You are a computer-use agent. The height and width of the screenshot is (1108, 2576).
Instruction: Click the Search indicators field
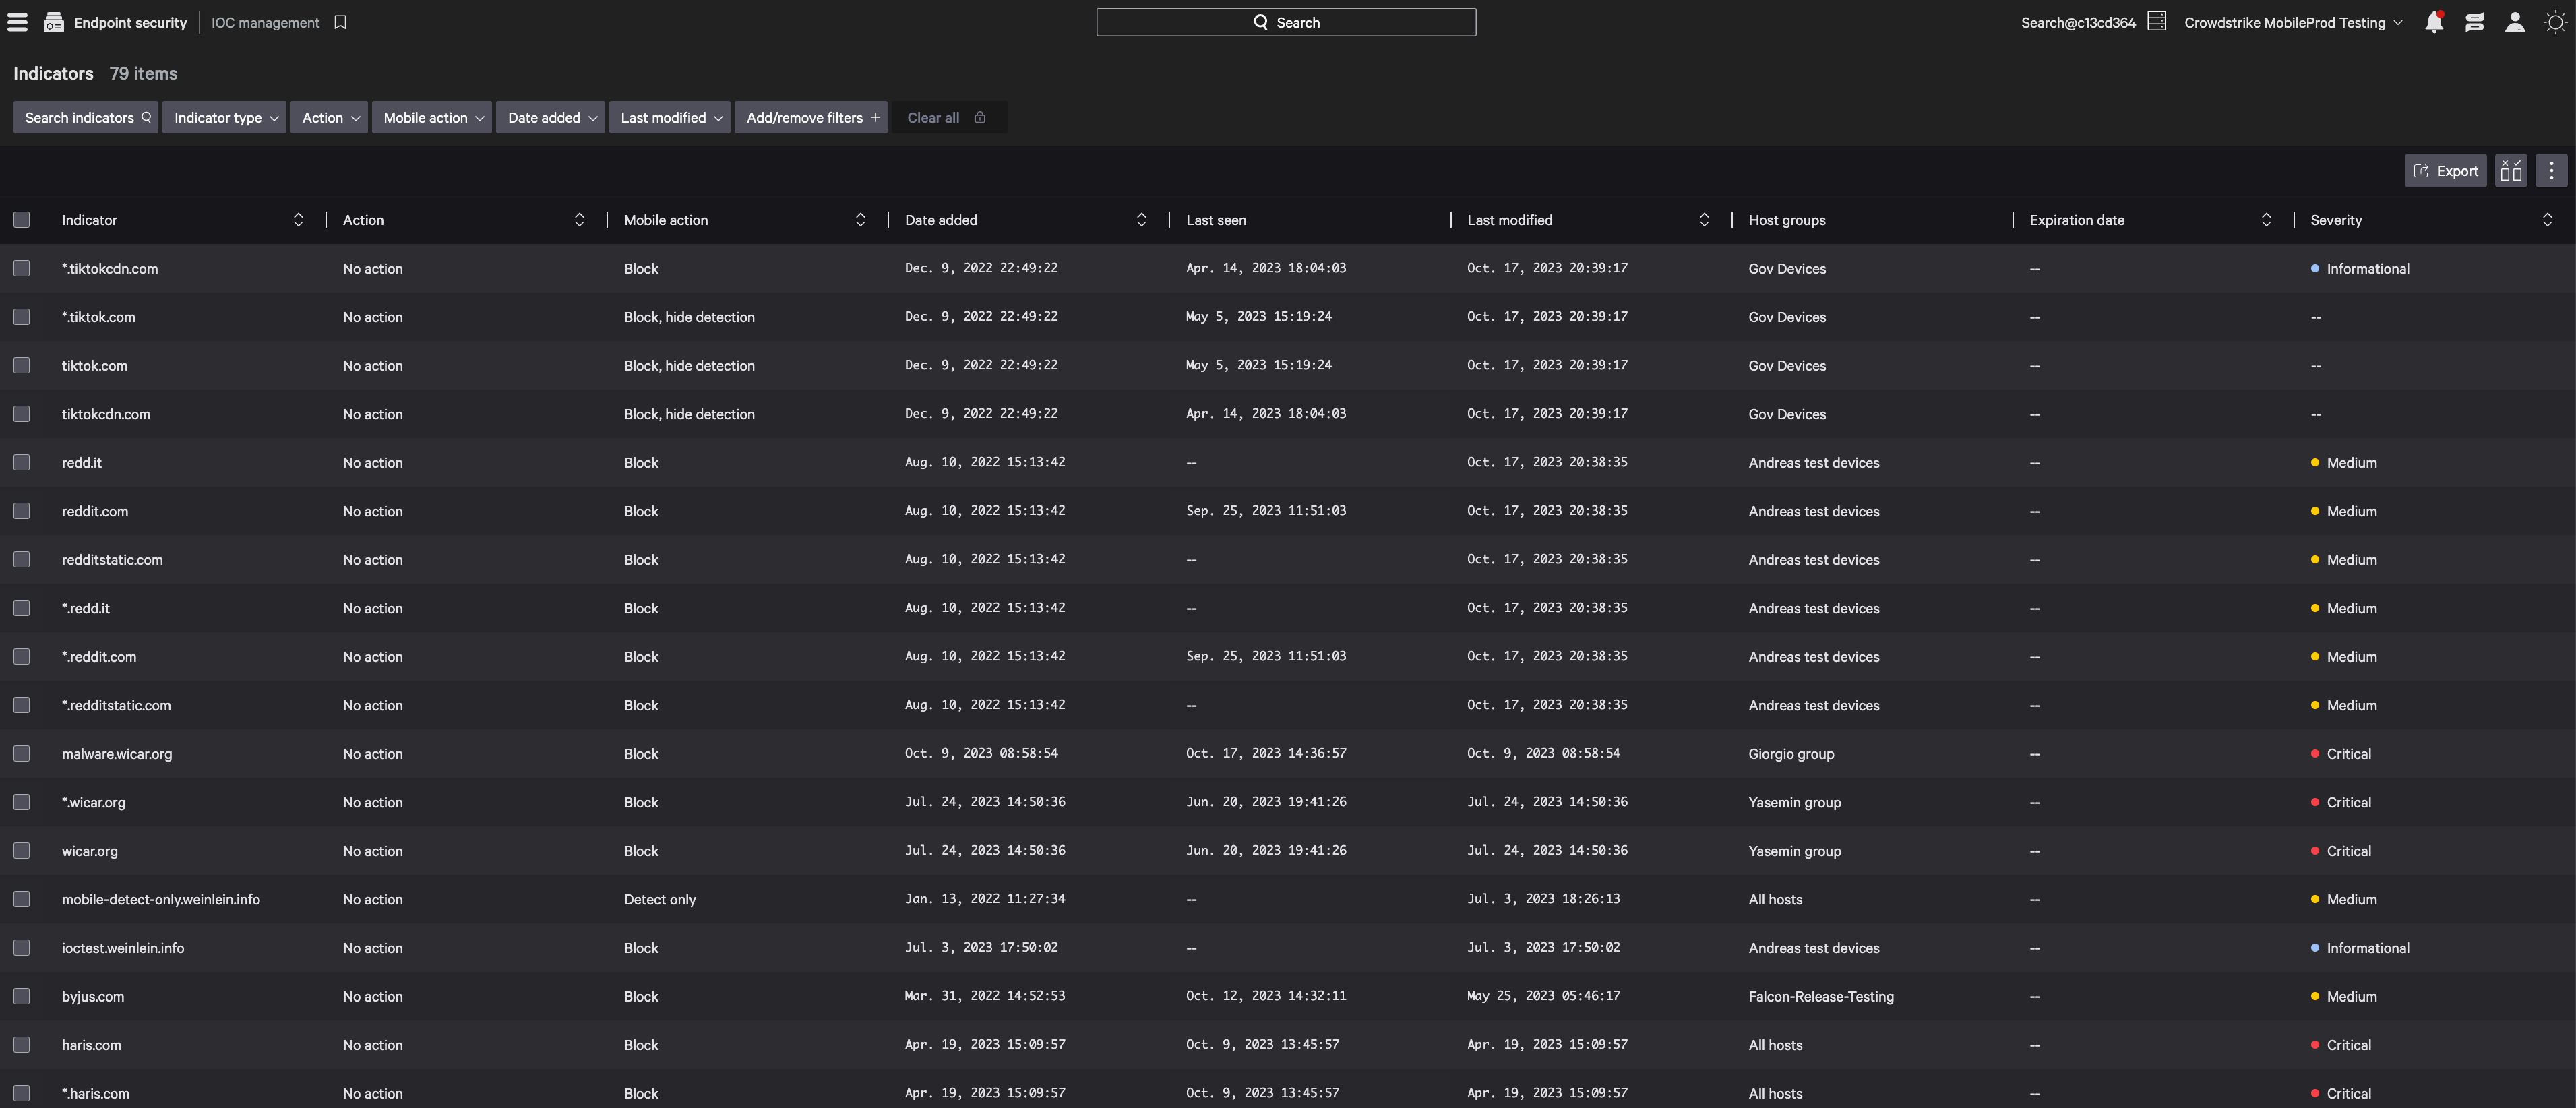(x=86, y=117)
